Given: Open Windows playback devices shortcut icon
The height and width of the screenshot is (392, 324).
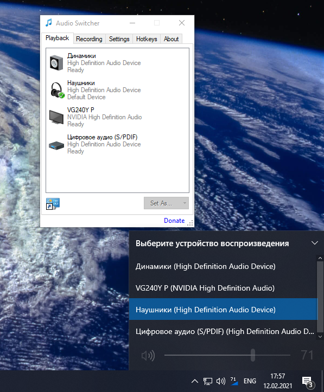Looking at the screenshot, I should point(53,203).
